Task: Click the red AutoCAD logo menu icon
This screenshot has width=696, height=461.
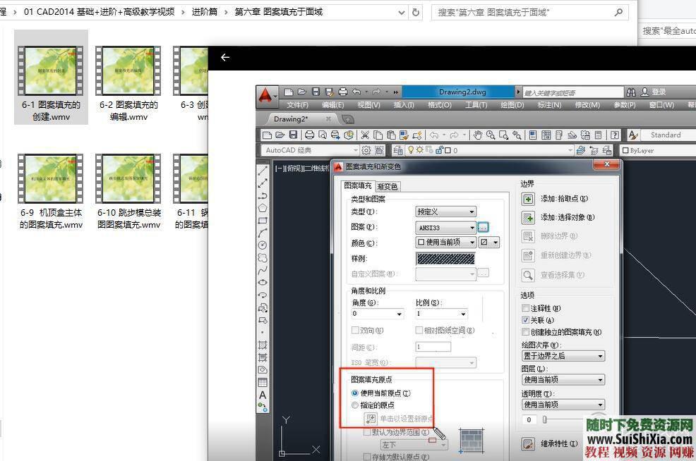Action: pyautogui.click(x=266, y=92)
